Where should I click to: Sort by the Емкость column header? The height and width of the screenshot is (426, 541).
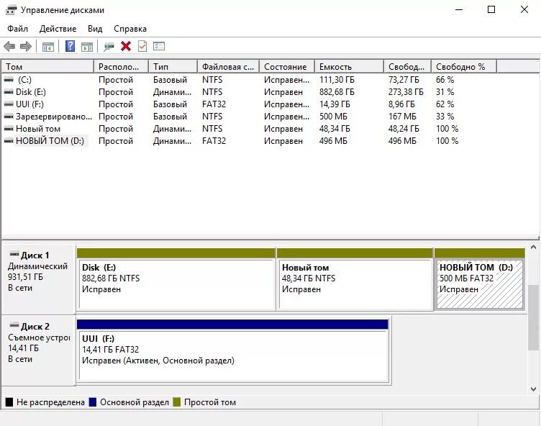pos(349,67)
